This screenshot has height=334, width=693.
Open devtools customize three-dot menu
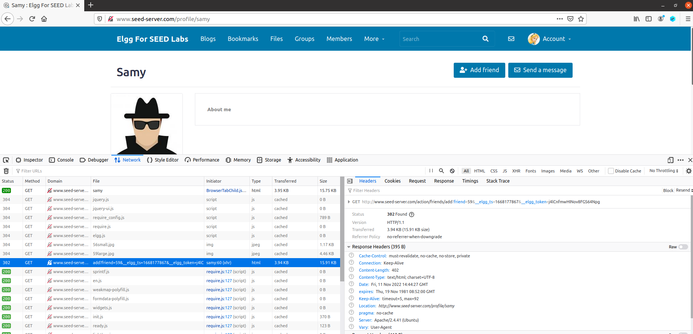[x=681, y=160]
